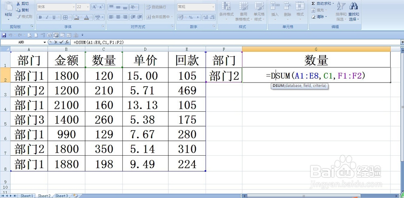Switch to the Sheet3 tab
This screenshot has height=198, width=404.
[x=62, y=196]
